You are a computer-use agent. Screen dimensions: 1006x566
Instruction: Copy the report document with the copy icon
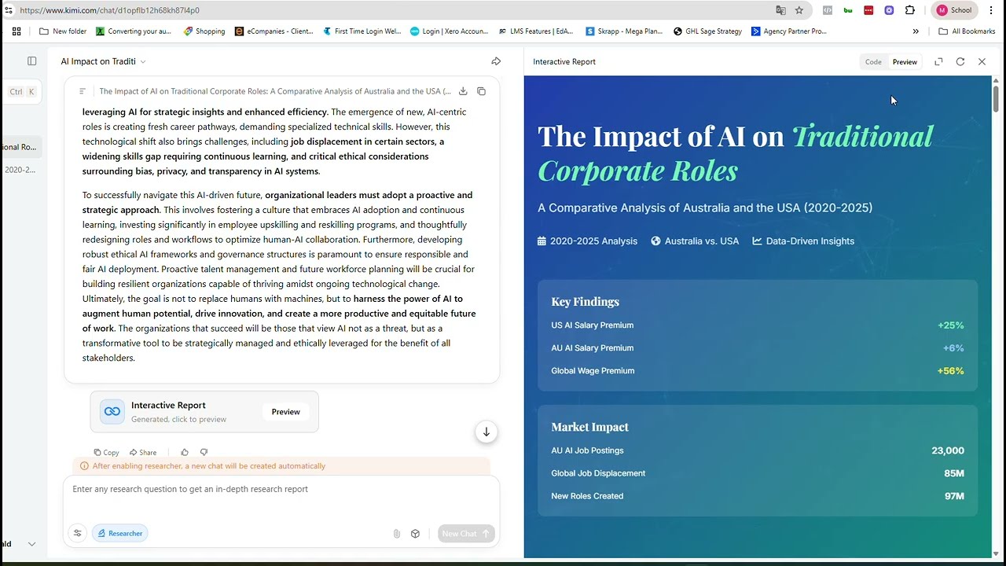pos(481,91)
